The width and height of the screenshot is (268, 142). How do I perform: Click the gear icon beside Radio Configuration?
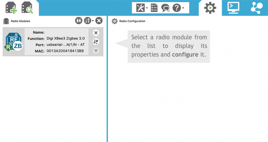tap(114, 21)
